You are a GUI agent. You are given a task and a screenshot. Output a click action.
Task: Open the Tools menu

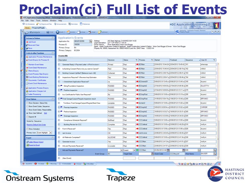pos(38,21)
